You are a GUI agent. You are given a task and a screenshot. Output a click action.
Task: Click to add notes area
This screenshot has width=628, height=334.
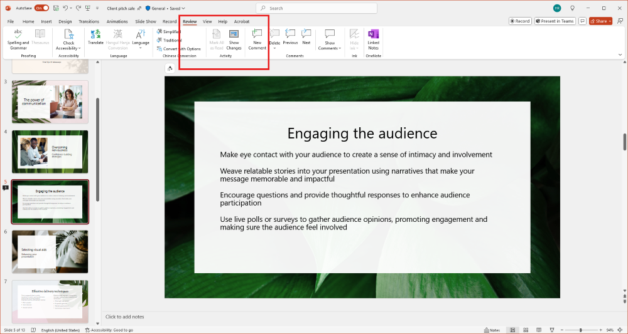(124, 317)
